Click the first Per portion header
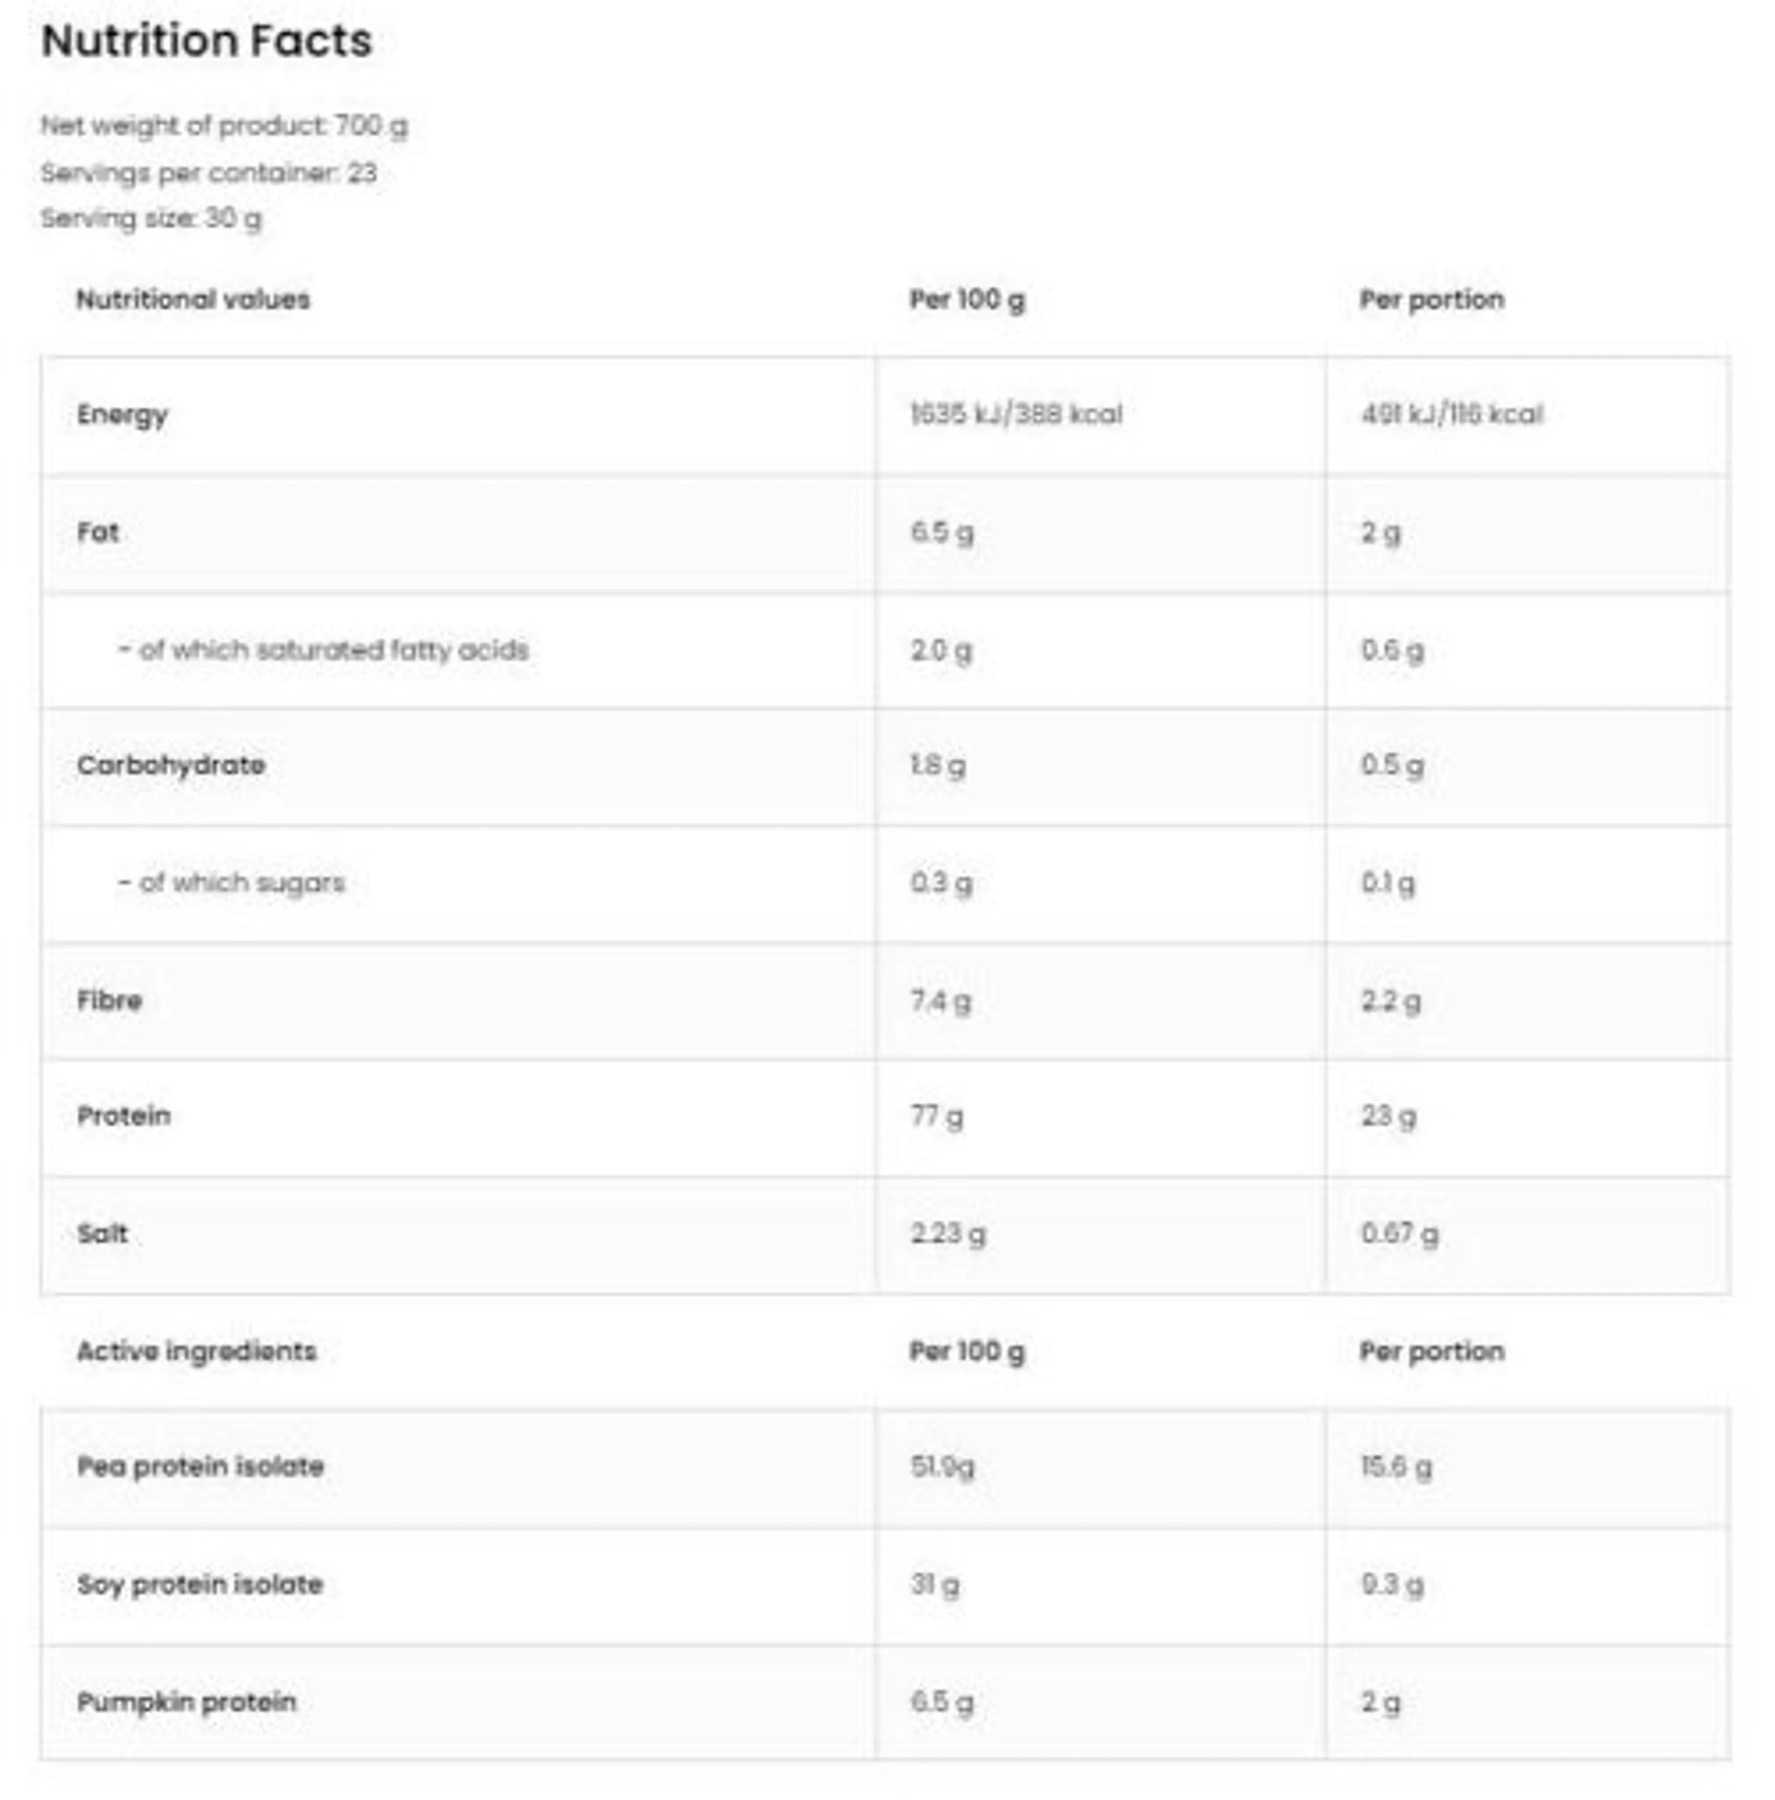The height and width of the screenshot is (1800, 1775). (1431, 299)
